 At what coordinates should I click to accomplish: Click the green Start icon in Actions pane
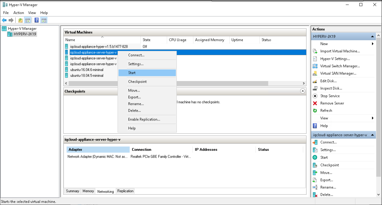coord(315,157)
